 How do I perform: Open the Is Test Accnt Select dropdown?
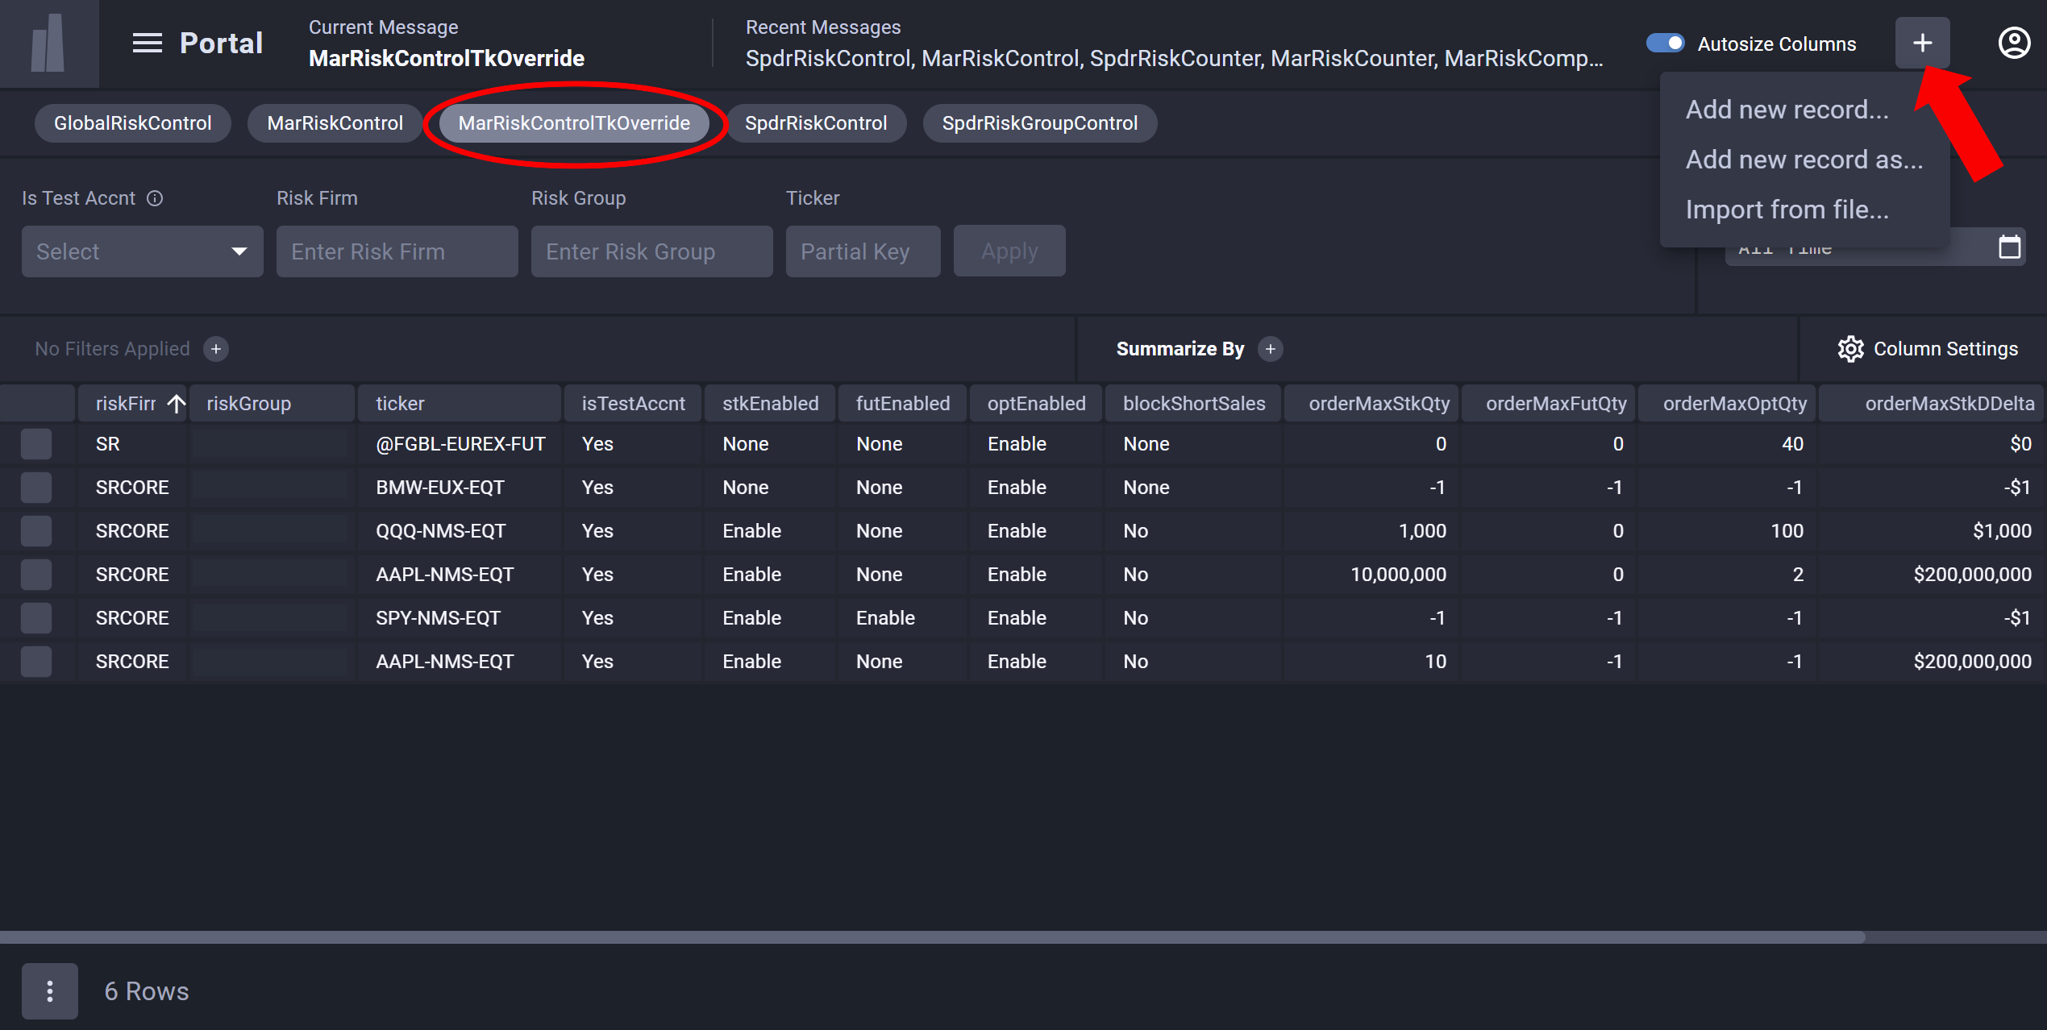(142, 251)
